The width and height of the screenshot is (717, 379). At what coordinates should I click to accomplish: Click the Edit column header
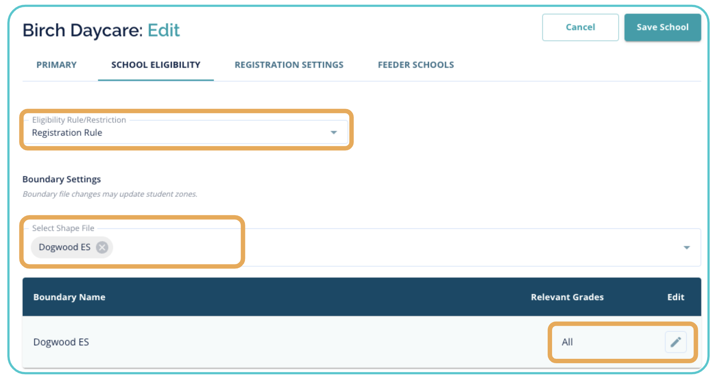pos(675,297)
